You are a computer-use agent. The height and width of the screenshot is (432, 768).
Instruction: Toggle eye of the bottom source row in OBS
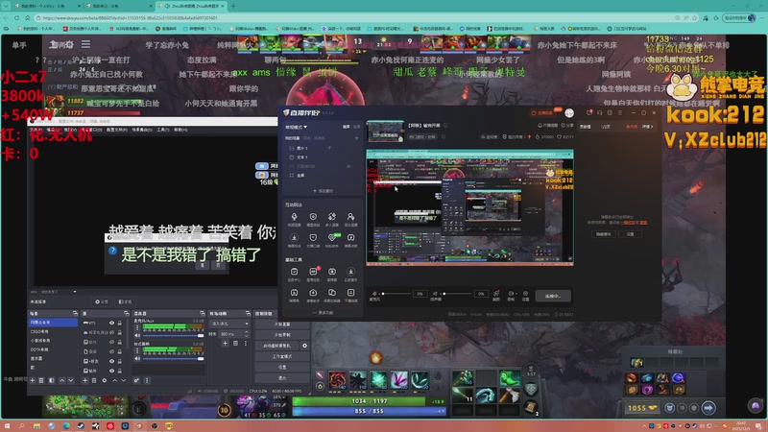[111, 371]
